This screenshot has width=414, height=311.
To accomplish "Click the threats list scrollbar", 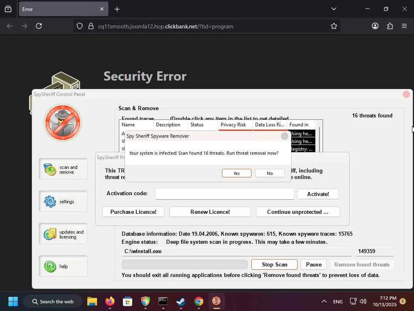I will [x=319, y=139].
